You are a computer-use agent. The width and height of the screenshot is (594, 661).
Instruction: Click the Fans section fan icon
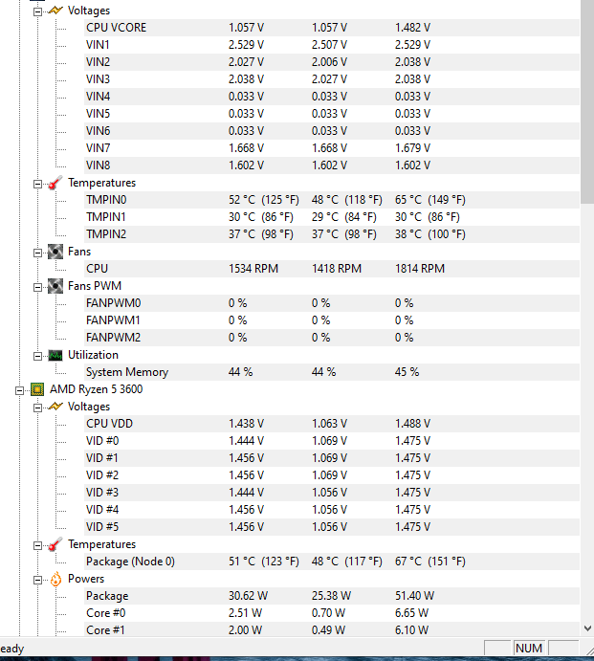point(55,252)
